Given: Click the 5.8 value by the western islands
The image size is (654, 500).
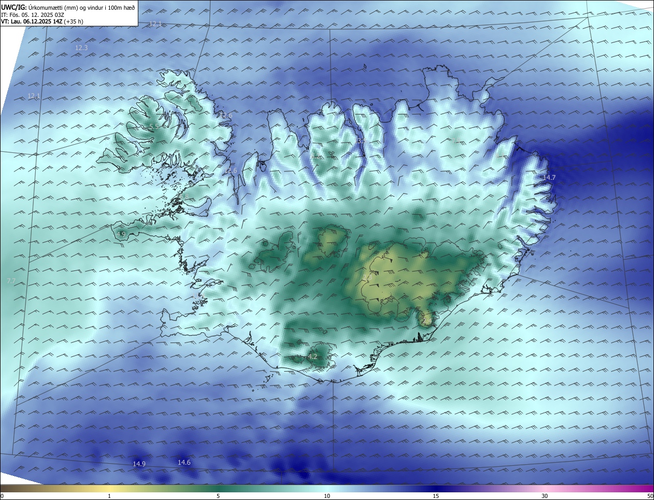Looking at the screenshot, I should pos(184,196).
